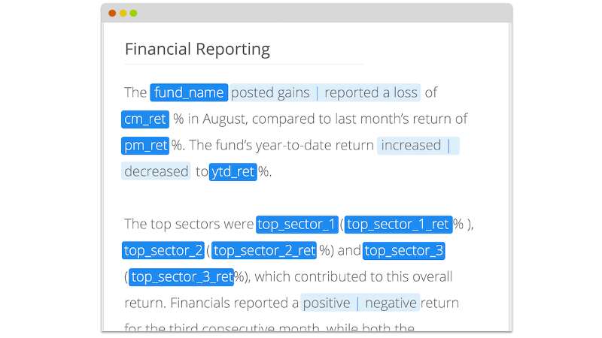Click the top_sector_1 variable tag

297,224
